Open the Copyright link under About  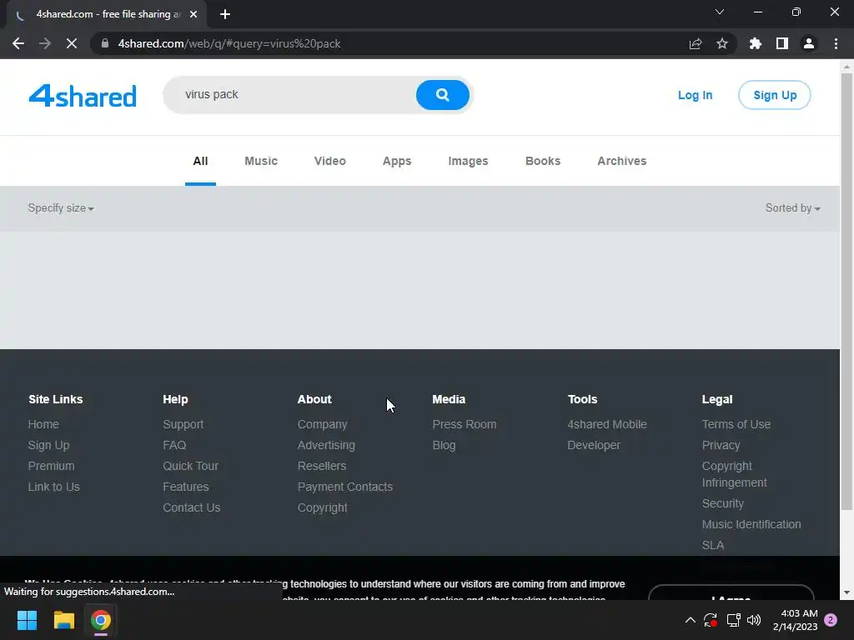pos(323,507)
